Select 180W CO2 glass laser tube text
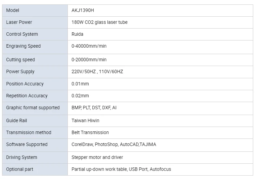This screenshot has height=179, width=259. (x=100, y=22)
